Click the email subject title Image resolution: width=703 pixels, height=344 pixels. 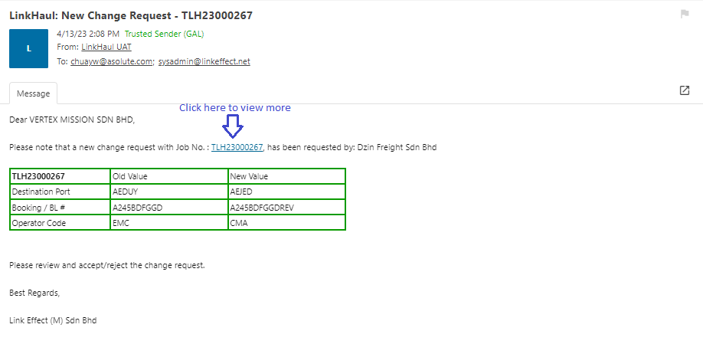coord(131,15)
